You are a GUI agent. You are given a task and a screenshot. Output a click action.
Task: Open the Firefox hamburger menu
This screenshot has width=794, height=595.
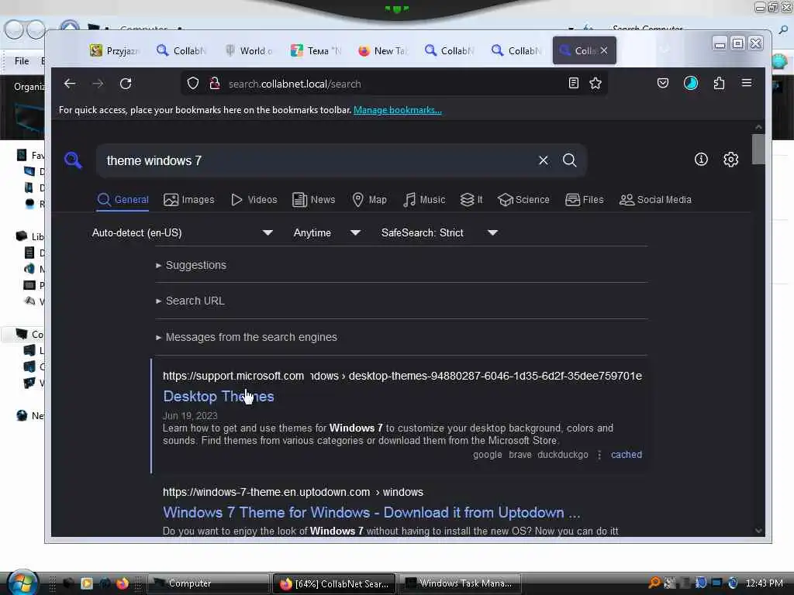point(747,83)
